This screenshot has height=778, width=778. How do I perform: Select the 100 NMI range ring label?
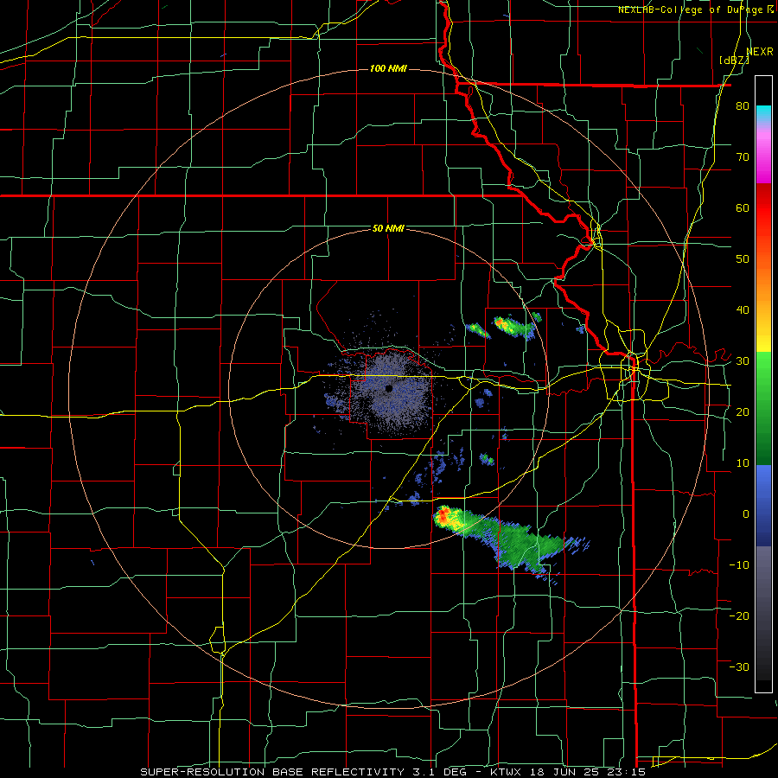(x=388, y=68)
